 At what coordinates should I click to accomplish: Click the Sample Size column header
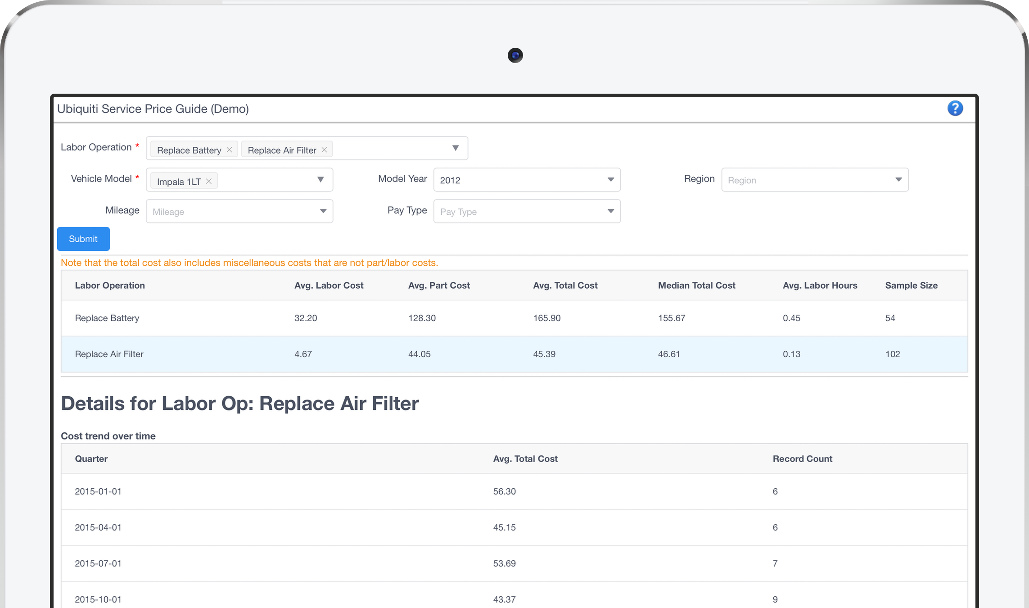click(x=911, y=286)
